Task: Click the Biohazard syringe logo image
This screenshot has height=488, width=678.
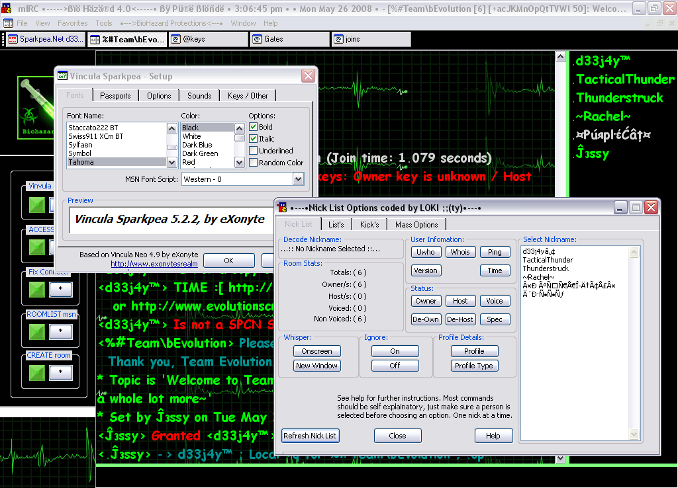Action: [x=36, y=108]
